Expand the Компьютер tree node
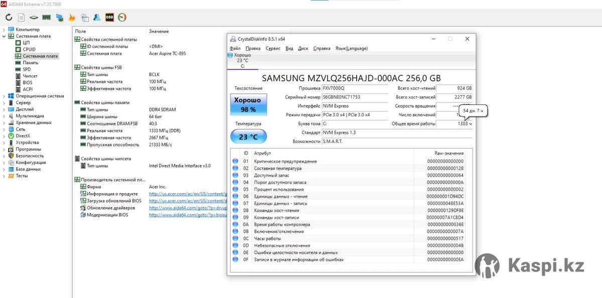Screen dimensions: 602x298 click(x=4, y=30)
